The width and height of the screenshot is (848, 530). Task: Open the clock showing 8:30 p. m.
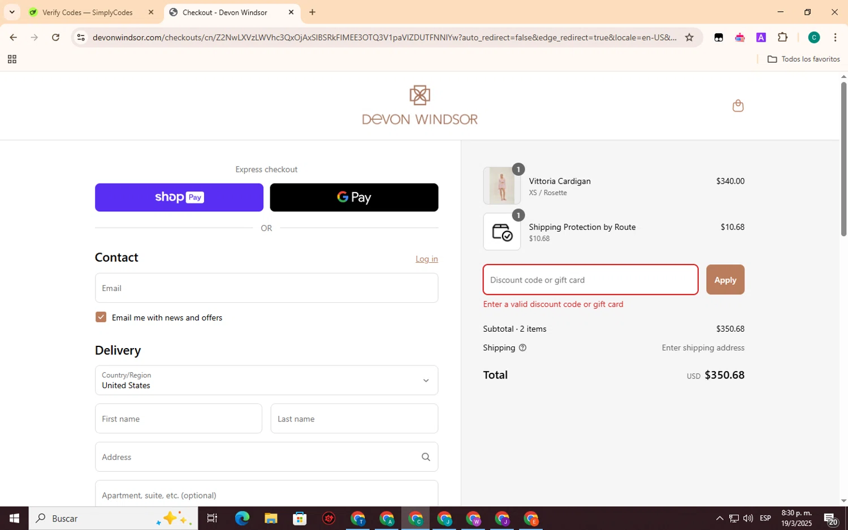[x=797, y=518]
